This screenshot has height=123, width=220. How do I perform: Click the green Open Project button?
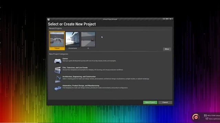[150, 102]
